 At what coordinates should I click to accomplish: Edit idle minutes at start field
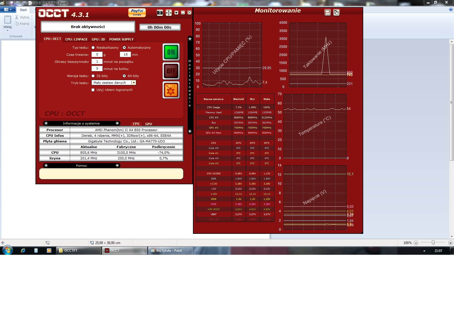(97, 61)
